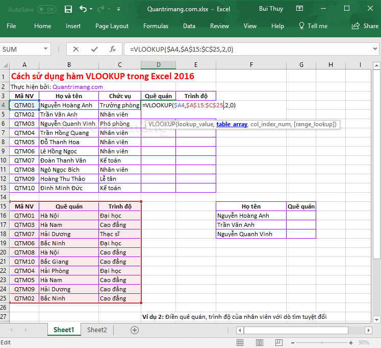Select column D header
This screenshot has width=381, height=348.
tap(159, 65)
